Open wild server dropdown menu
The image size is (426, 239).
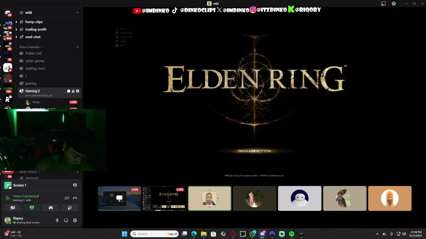[78, 13]
